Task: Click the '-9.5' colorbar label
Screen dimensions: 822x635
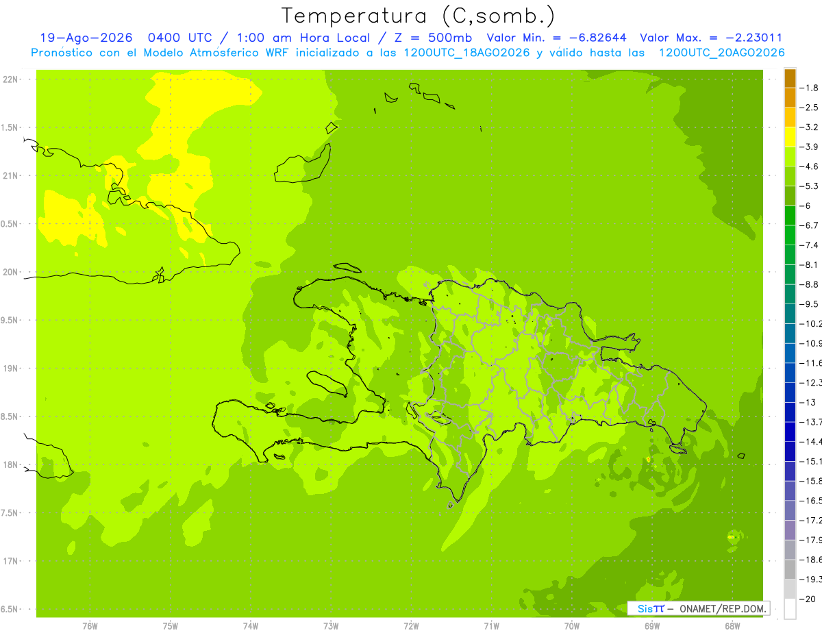Action: [x=809, y=304]
